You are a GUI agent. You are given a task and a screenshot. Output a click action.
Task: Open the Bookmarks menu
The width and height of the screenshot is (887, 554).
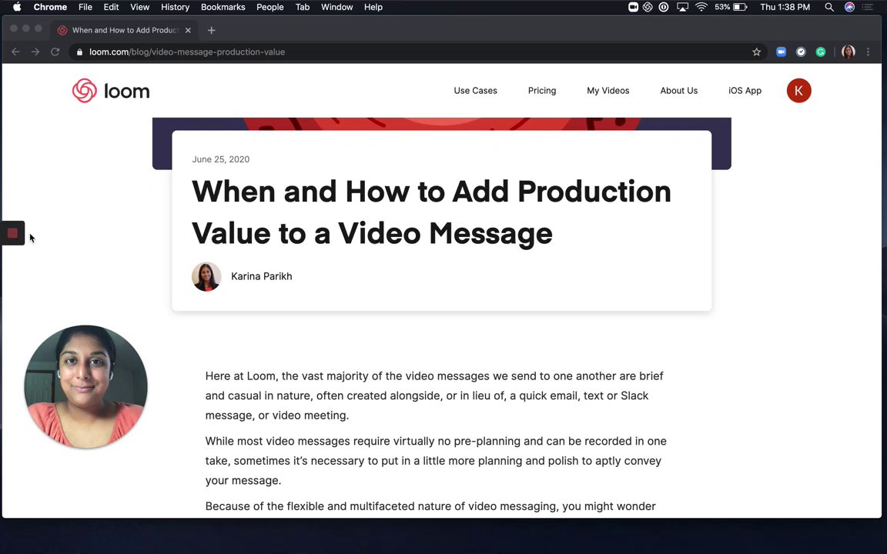[223, 7]
